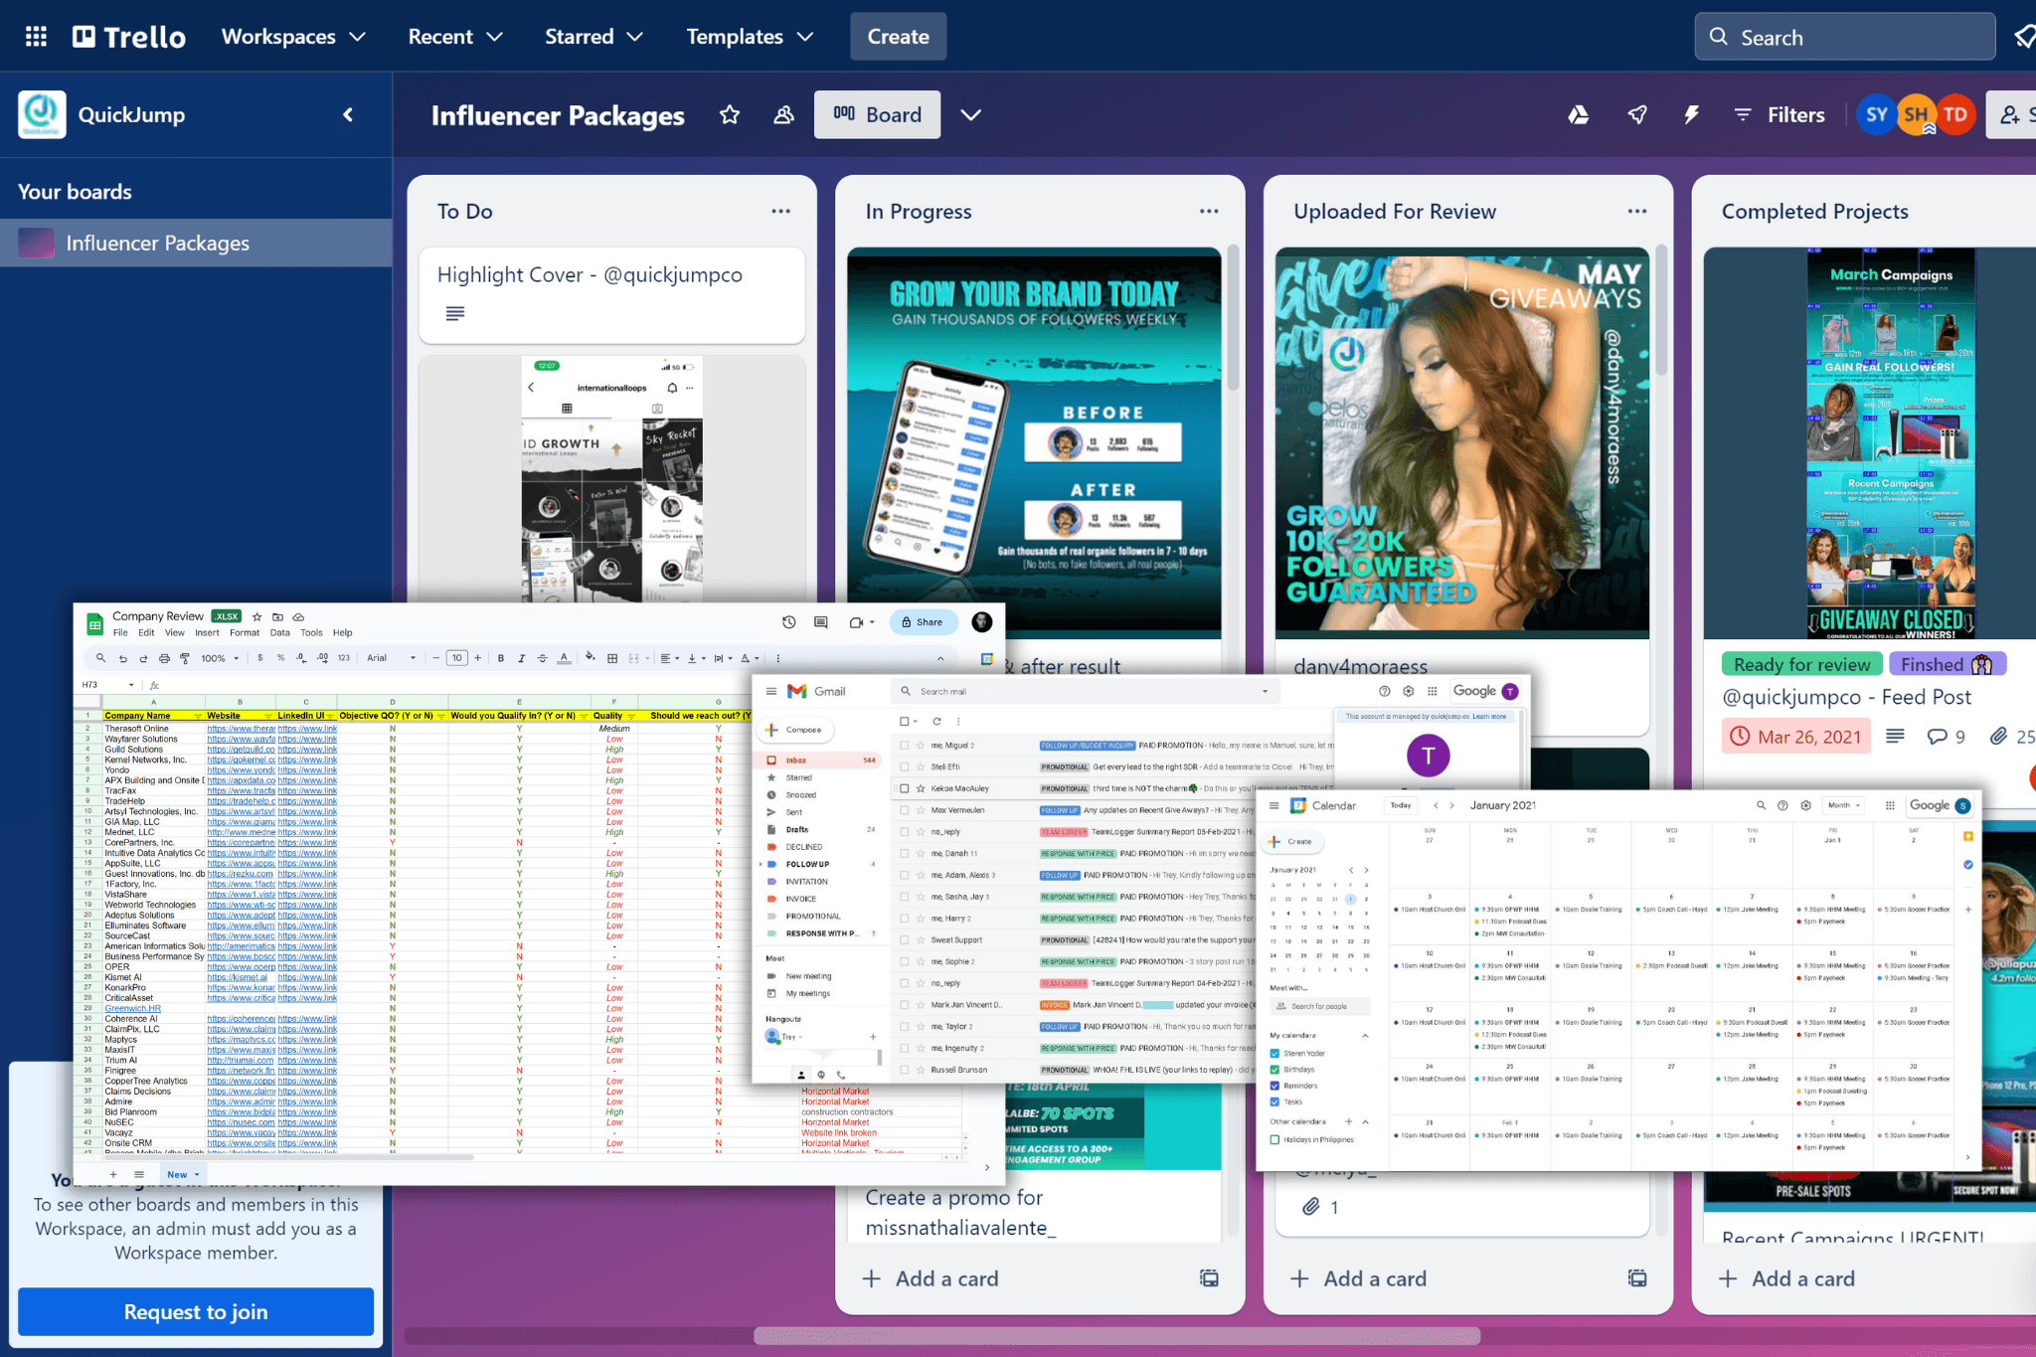Toggle the Steven Yoder calendar checkbox

pyautogui.click(x=1274, y=1053)
